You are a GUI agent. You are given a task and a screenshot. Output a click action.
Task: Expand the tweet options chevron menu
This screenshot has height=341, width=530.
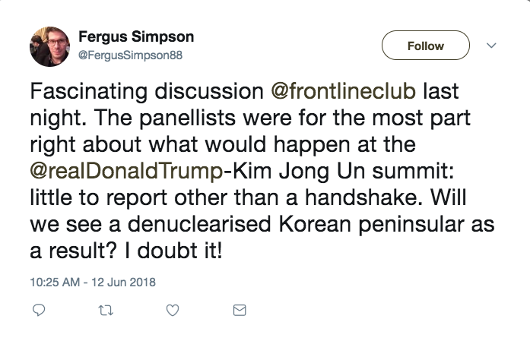point(490,46)
